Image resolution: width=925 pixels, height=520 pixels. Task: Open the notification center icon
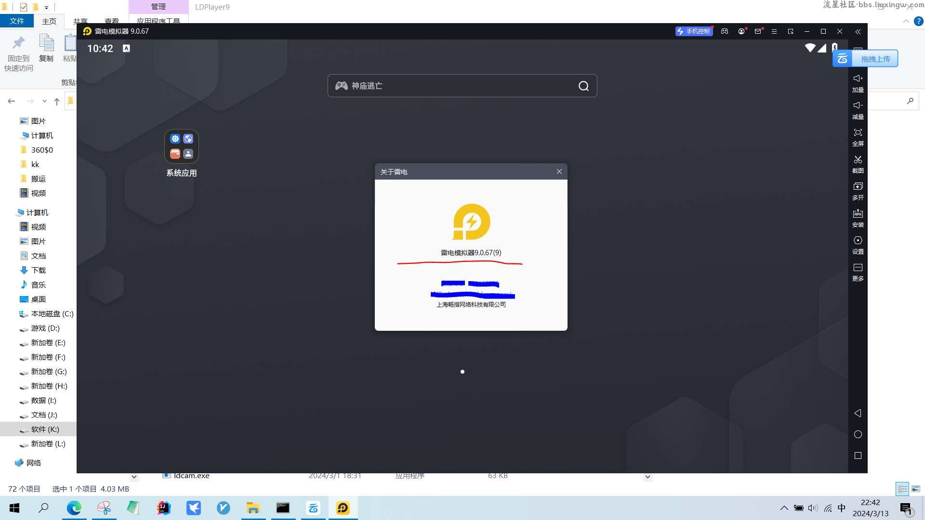pos(906,508)
